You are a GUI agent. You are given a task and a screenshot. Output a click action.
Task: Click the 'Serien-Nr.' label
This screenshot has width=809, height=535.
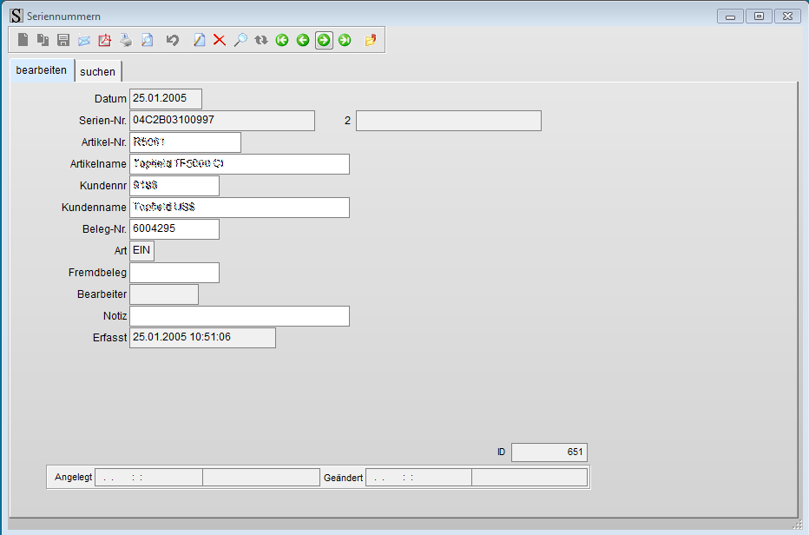tap(102, 121)
